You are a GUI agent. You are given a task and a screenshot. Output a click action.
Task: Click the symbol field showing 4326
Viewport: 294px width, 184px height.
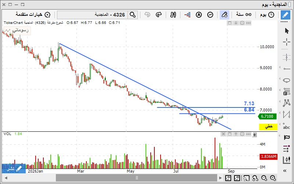pyautogui.click(x=93, y=15)
